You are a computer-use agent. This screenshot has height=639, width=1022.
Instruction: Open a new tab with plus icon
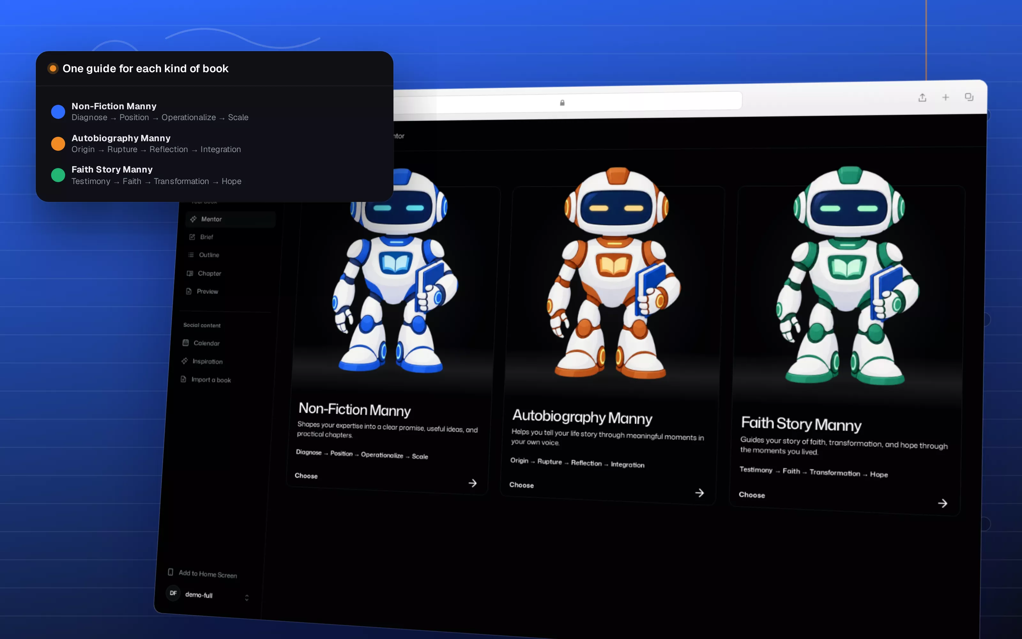[946, 97]
